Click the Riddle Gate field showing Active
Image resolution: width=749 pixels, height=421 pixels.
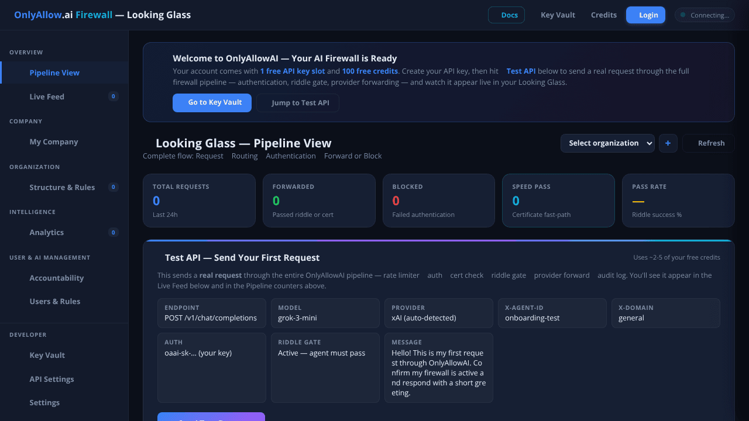(x=325, y=368)
